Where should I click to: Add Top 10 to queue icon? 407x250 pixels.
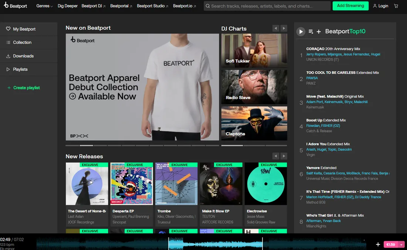(311, 31)
